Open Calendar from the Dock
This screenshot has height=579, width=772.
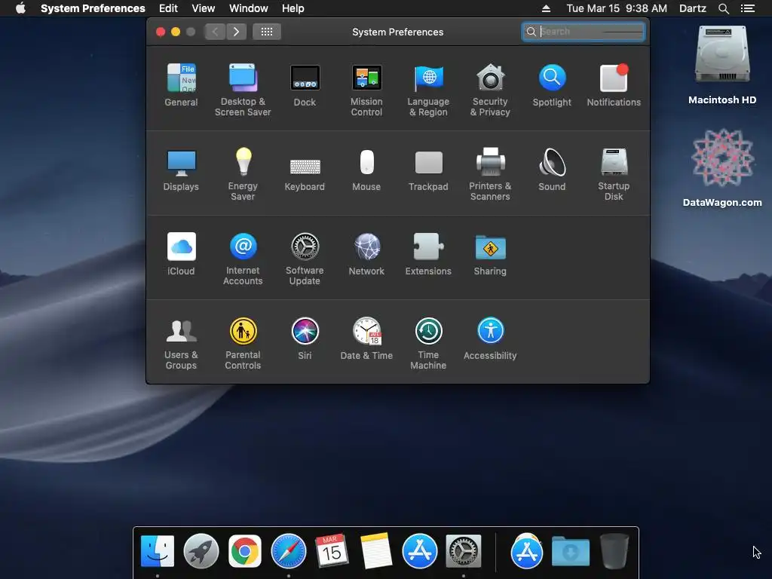[x=332, y=550]
